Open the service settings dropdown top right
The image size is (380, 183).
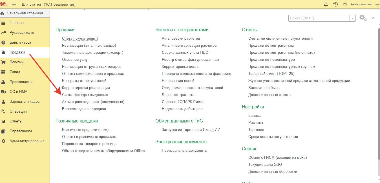(x=377, y=5)
